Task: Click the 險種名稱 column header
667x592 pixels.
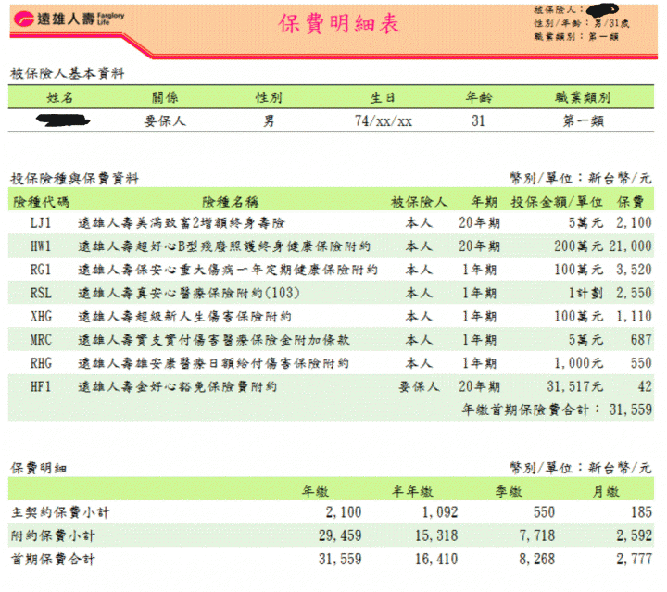Action: pos(230,202)
